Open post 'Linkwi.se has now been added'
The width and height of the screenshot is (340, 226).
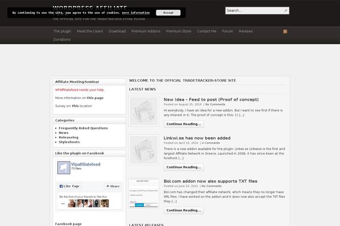(x=197, y=138)
